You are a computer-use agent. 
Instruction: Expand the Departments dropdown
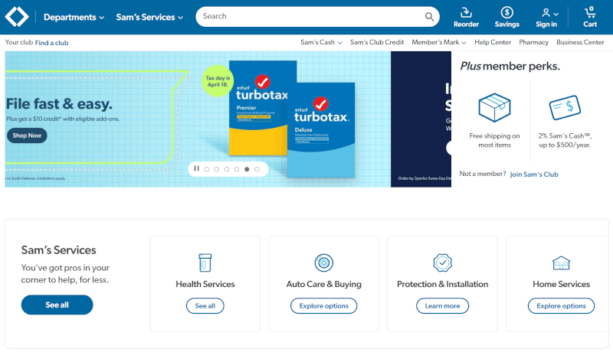click(x=74, y=17)
